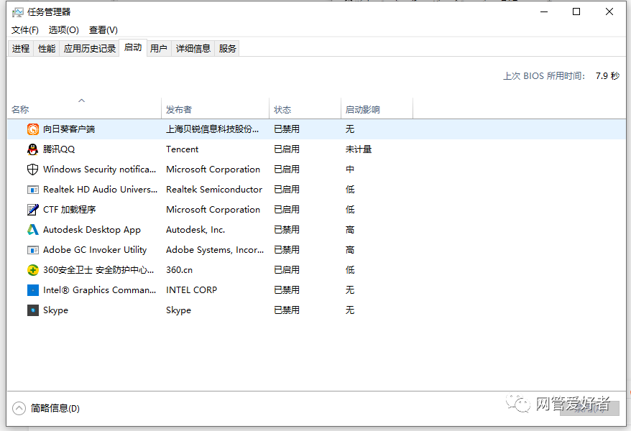Click the 向日葵客户端 app icon
Screen dimensions: 631x431
32,129
